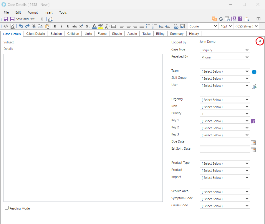The width and height of the screenshot is (265, 224).
Task: Click the insert image icon
Action: coord(183,26)
